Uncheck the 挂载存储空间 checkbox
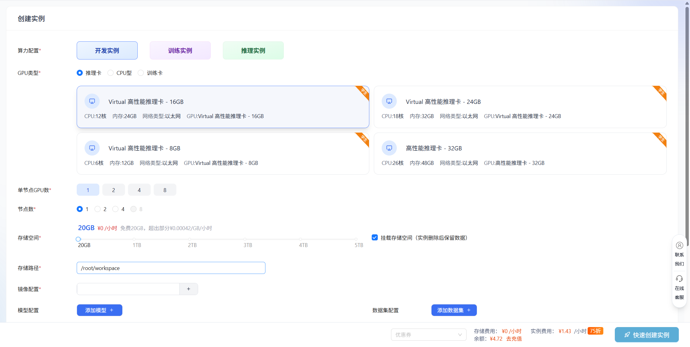This screenshot has width=690, height=347. click(374, 238)
